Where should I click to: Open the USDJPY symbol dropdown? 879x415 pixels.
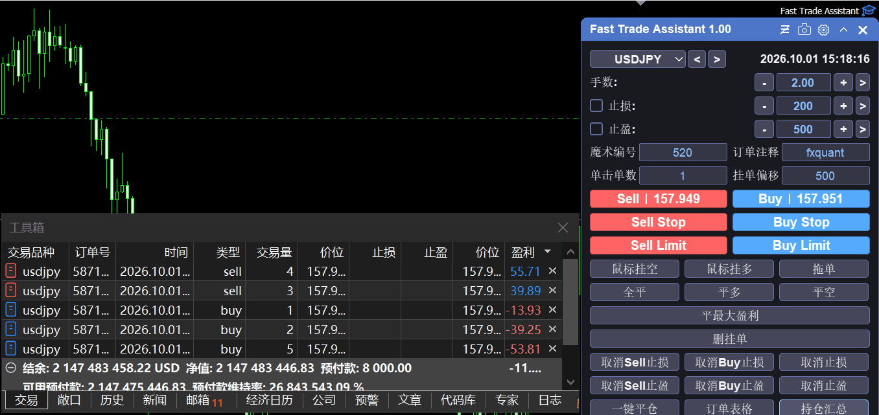638,59
